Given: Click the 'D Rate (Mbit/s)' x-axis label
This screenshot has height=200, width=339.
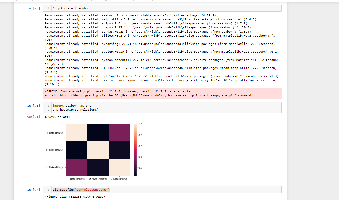Looking at the screenshot, I should coord(98,179).
